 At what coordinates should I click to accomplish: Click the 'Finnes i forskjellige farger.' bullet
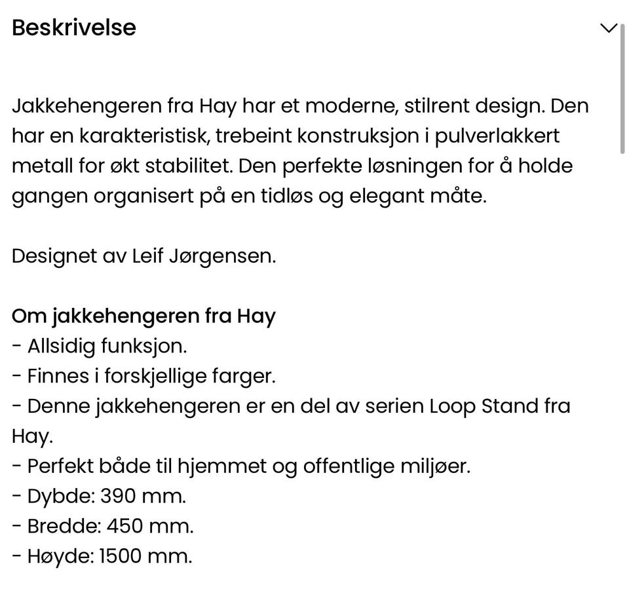(144, 376)
